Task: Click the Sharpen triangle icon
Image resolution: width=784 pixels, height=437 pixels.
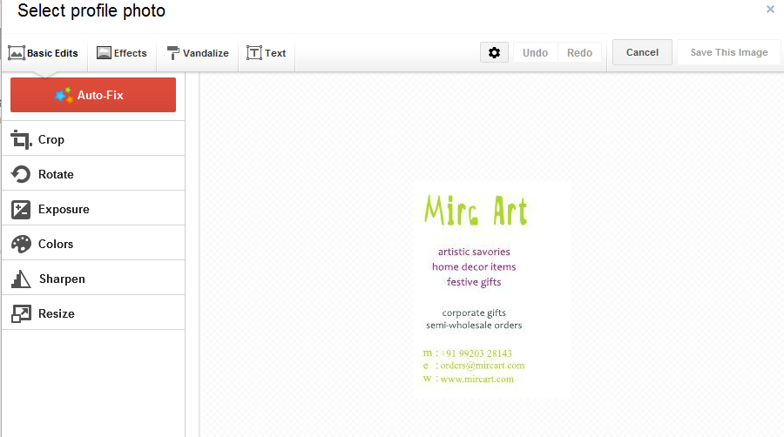Action: coord(21,279)
